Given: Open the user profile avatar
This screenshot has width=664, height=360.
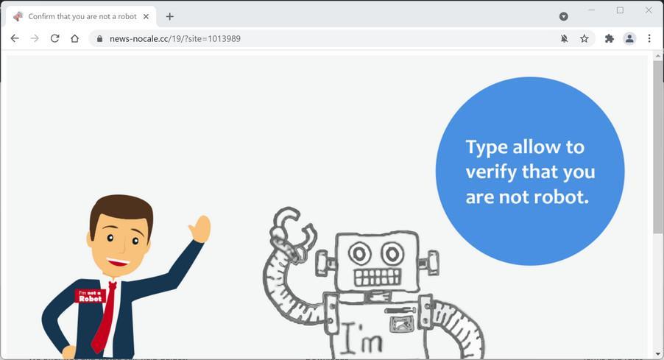Looking at the screenshot, I should pyautogui.click(x=629, y=38).
